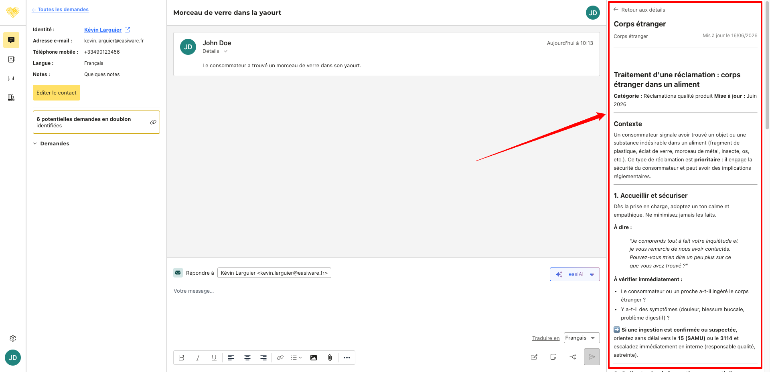Click Traduire en link
770x372 pixels.
(x=545, y=338)
